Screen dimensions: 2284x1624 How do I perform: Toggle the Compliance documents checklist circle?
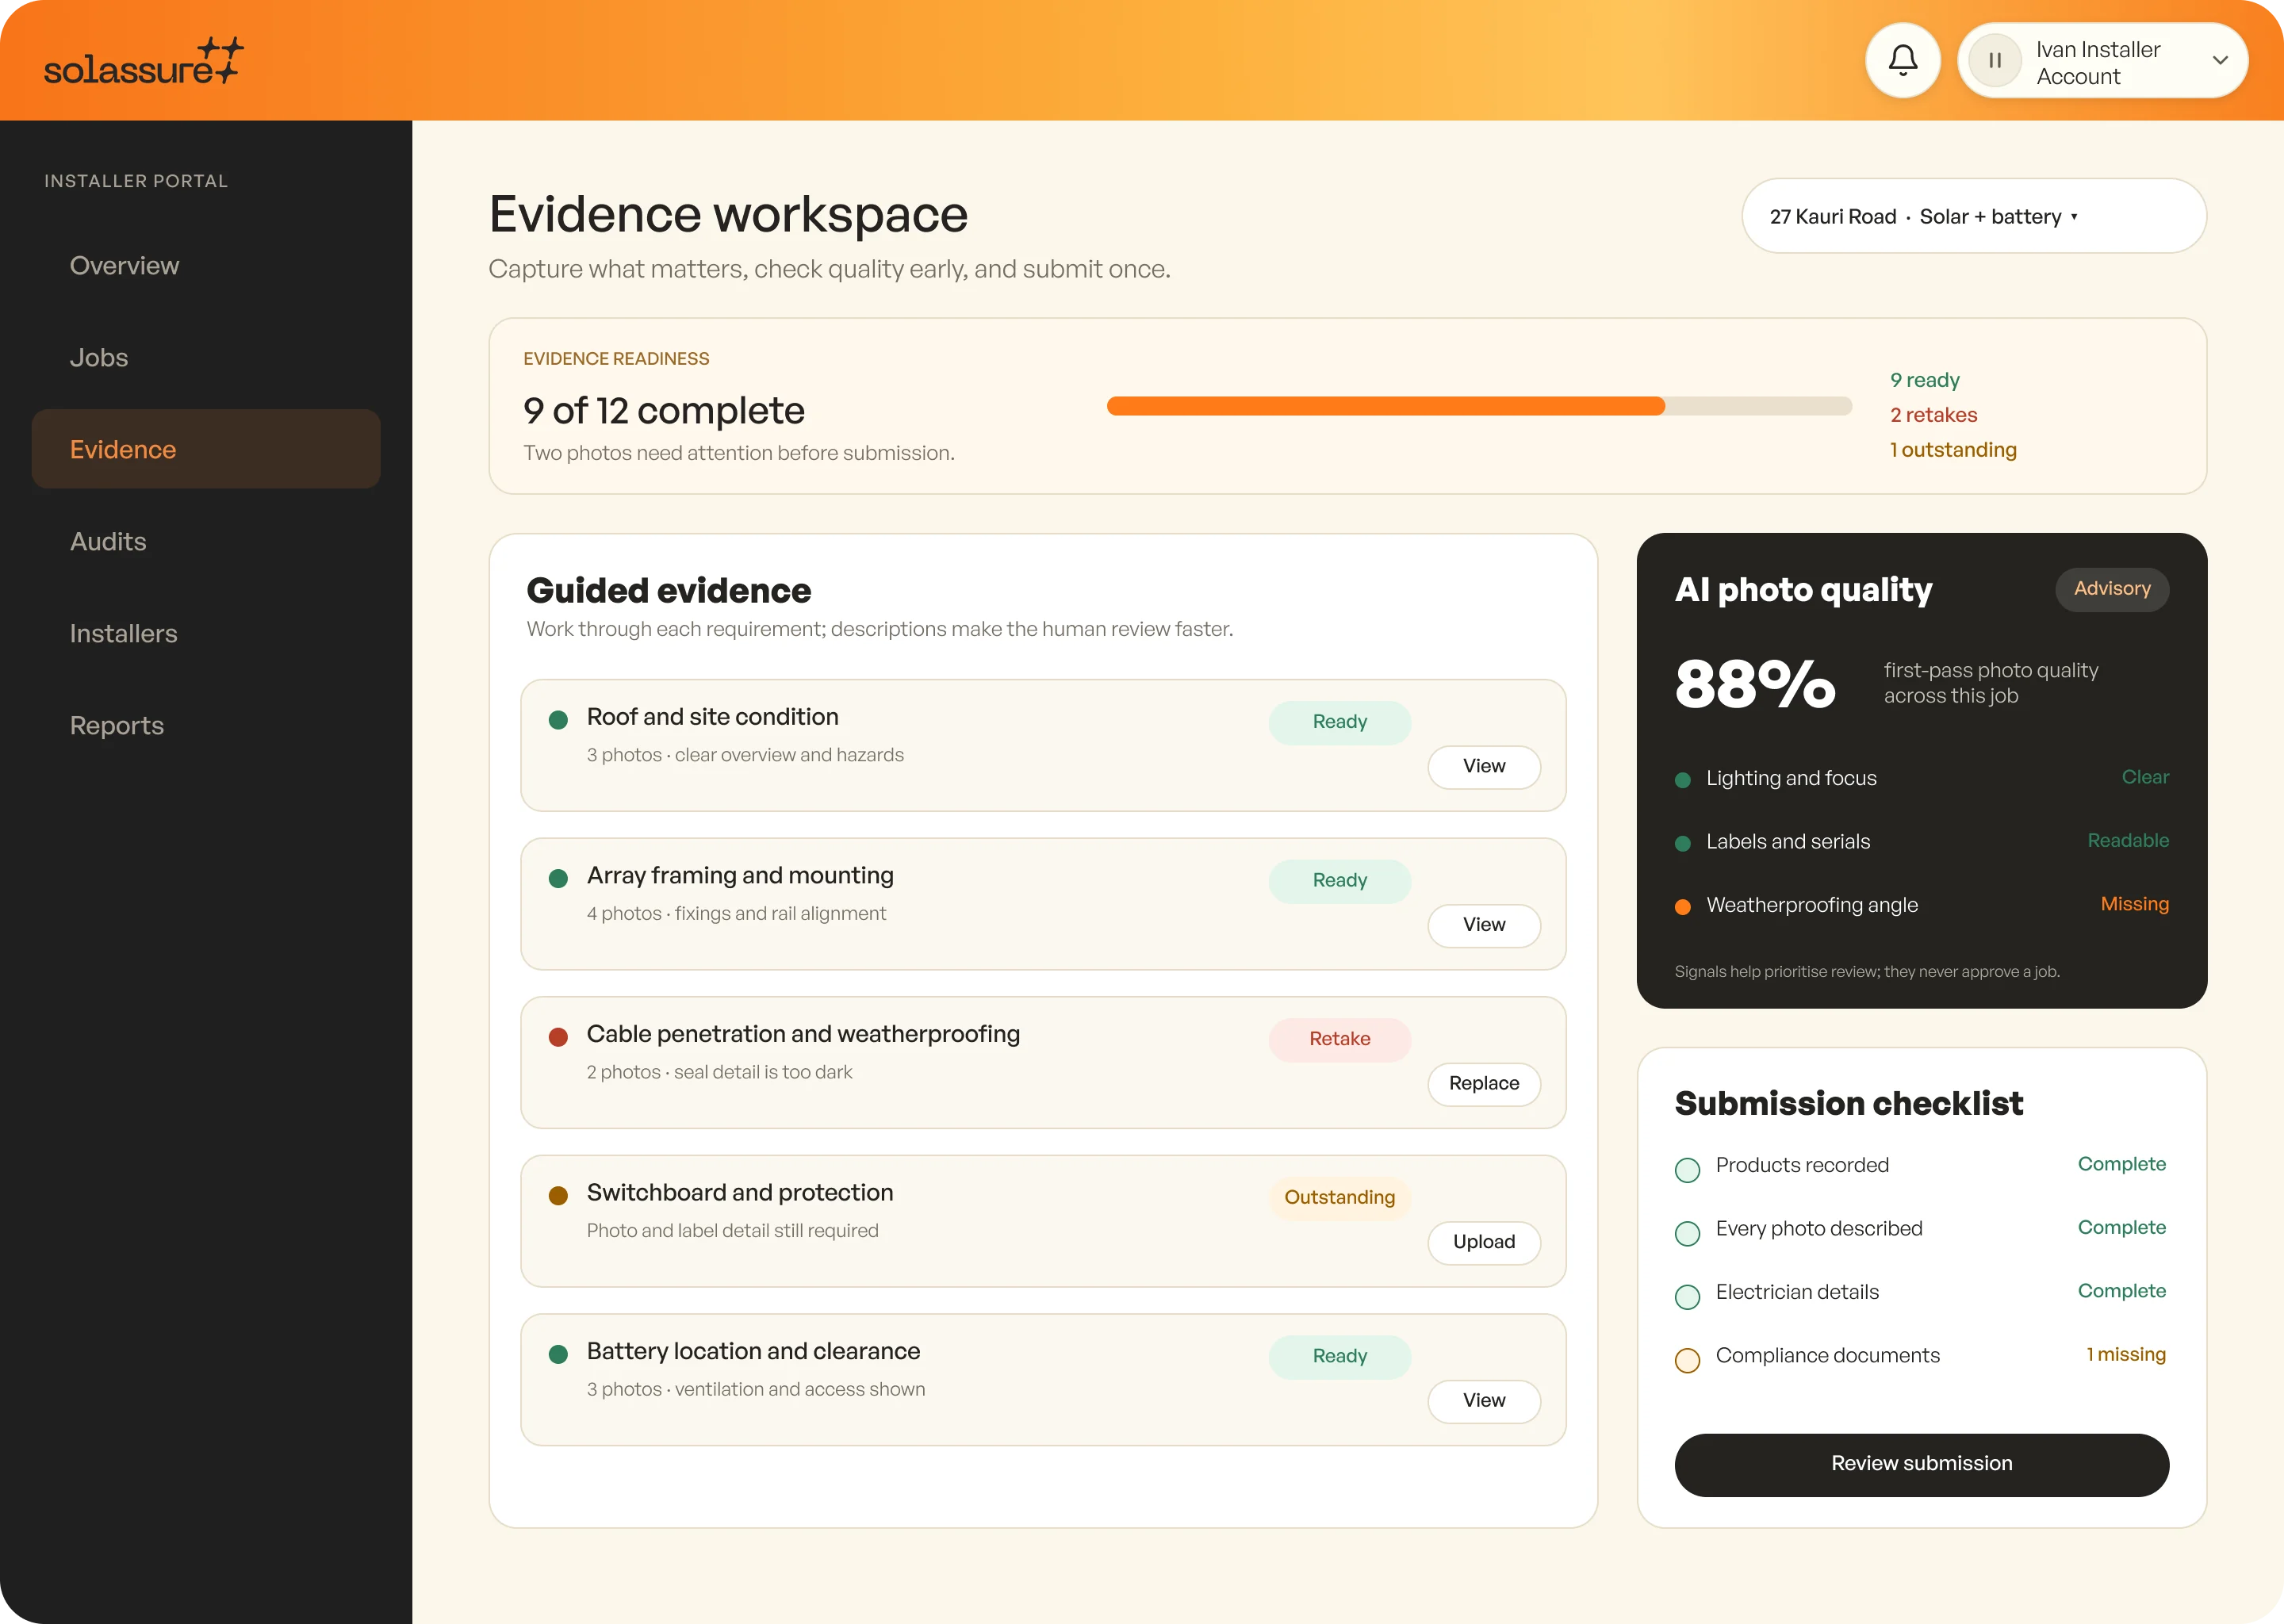coord(1687,1360)
